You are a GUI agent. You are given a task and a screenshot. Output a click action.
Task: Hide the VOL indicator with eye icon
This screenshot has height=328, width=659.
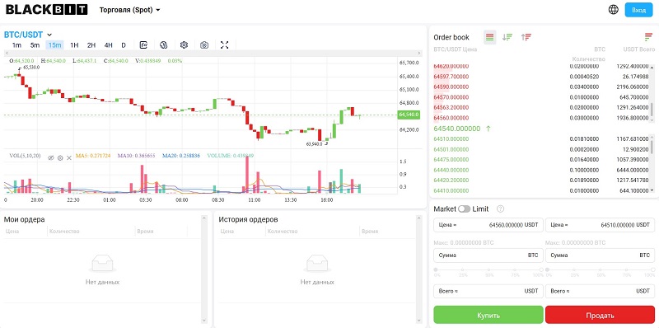51,157
